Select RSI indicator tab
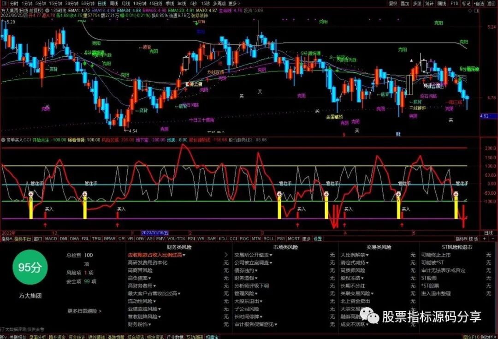Screen dimensions: 498x339 pyautogui.click(x=191, y=238)
